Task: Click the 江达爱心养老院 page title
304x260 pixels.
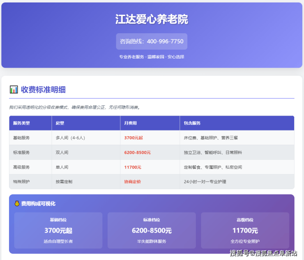Action: 152,19
